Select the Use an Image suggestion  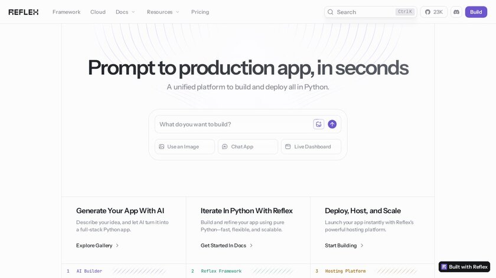(x=184, y=147)
